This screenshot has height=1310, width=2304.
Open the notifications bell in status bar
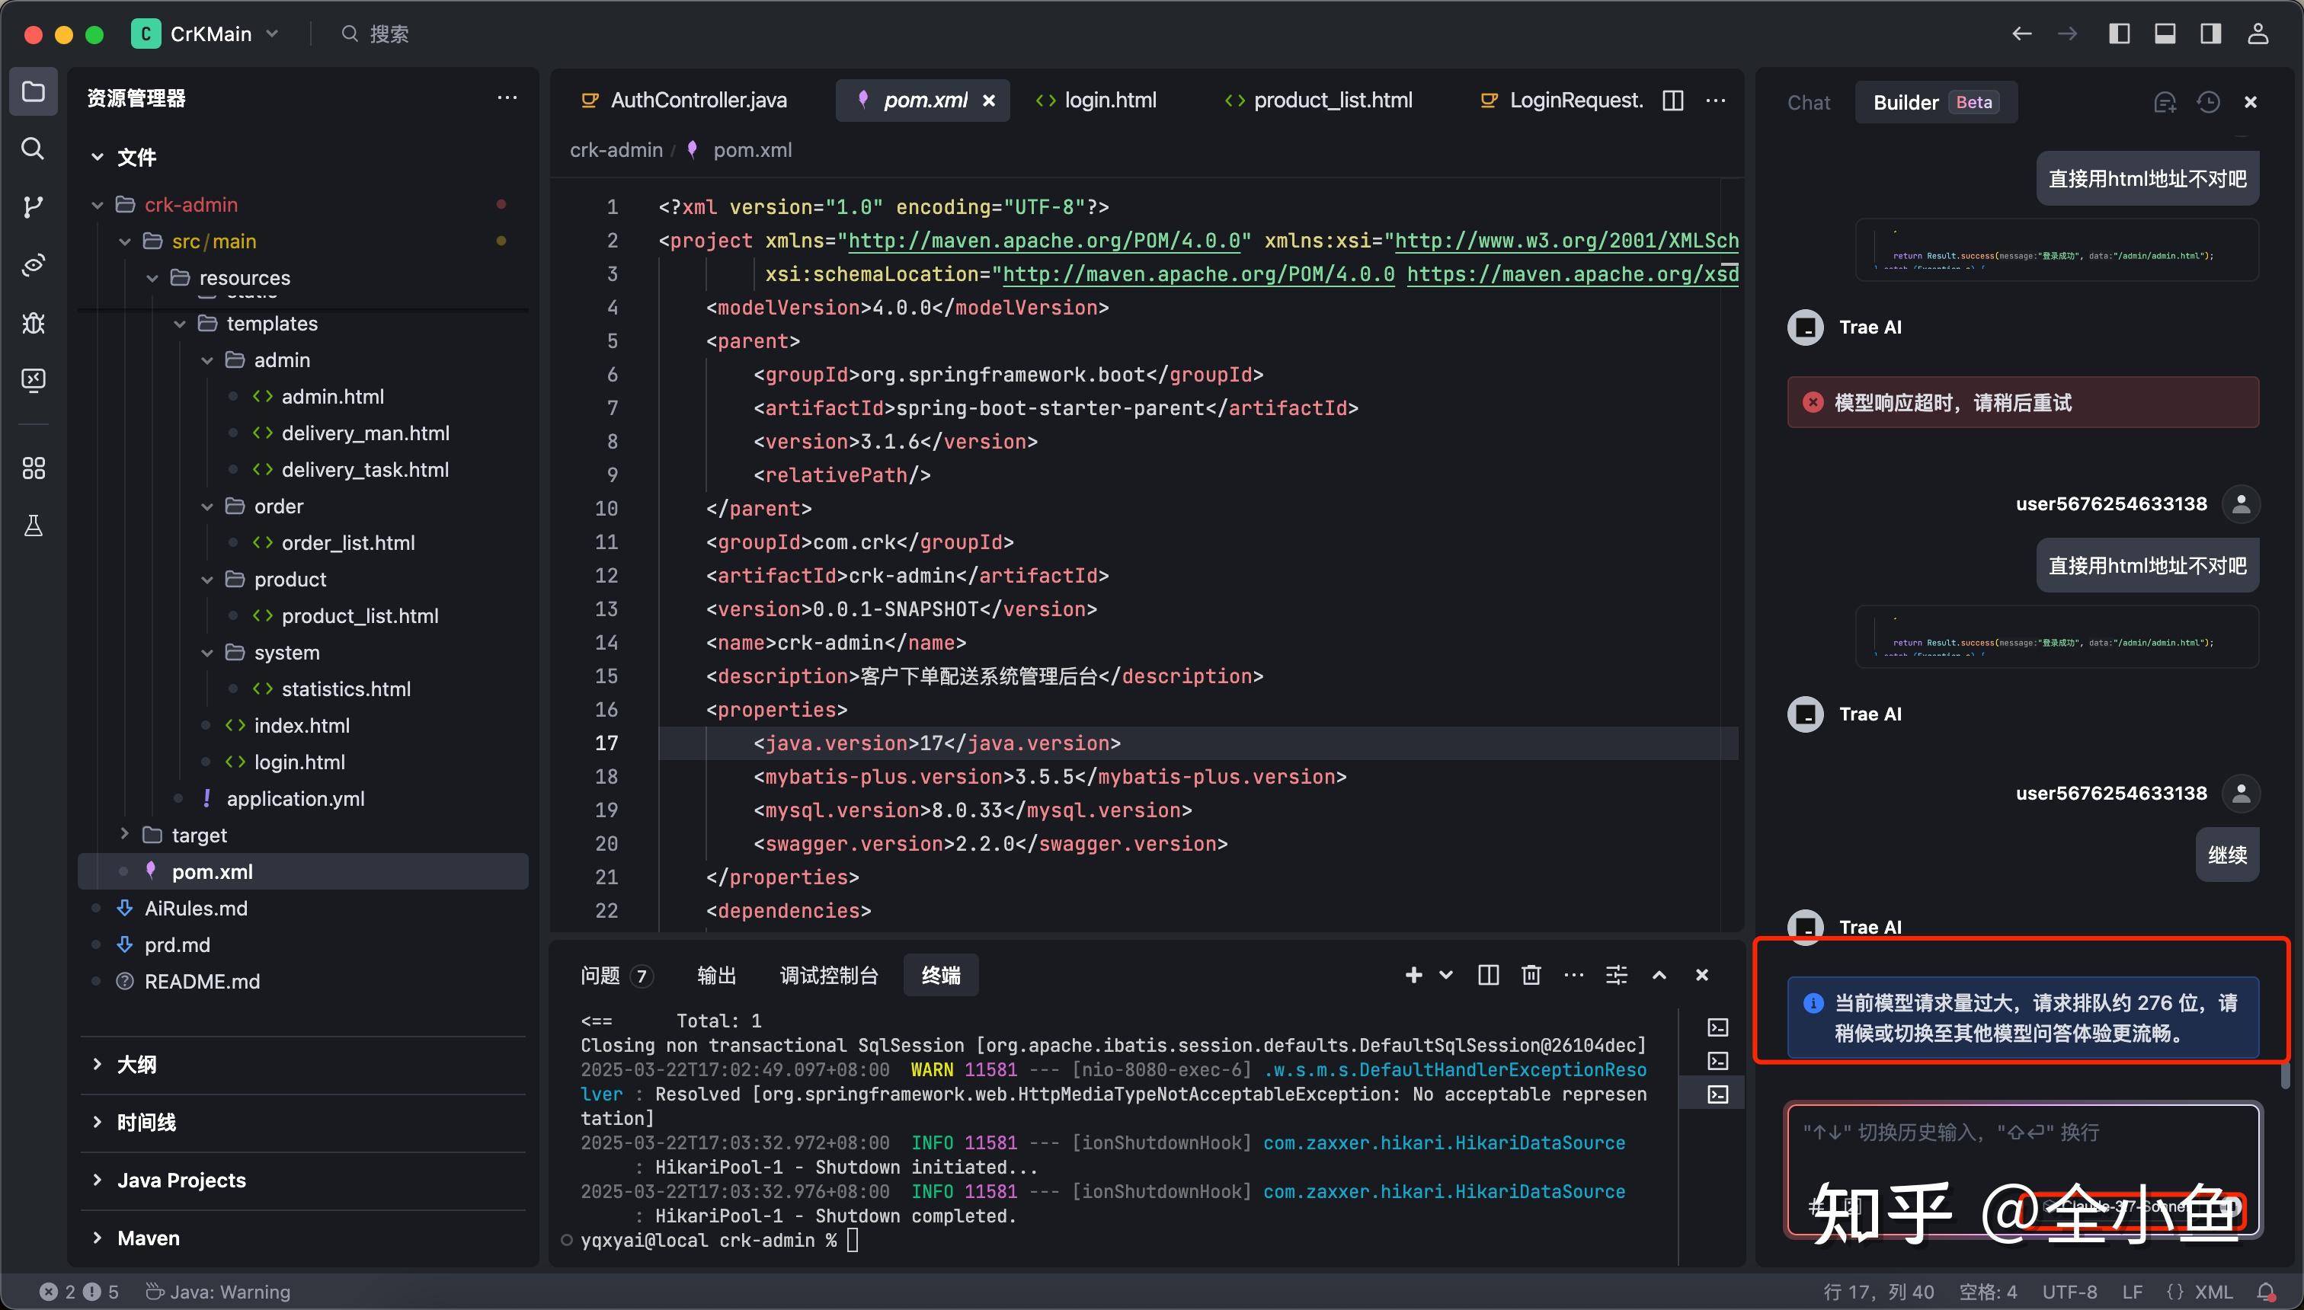click(x=2267, y=1292)
